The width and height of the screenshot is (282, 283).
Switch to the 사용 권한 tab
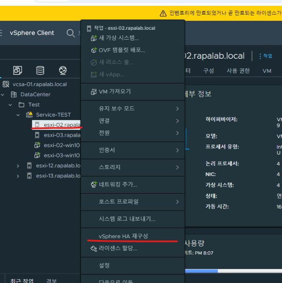click(x=238, y=71)
